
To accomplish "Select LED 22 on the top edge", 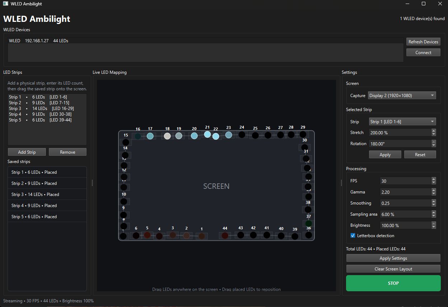I will [216, 136].
